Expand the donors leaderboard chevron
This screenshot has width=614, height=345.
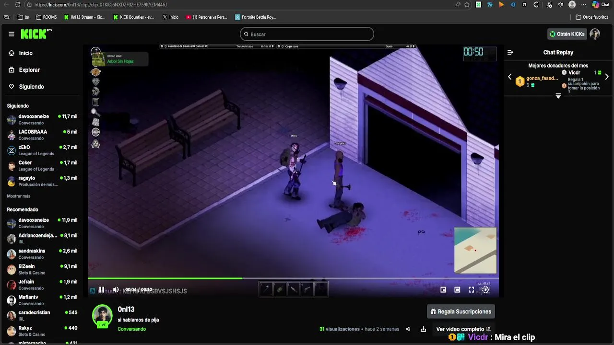click(558, 96)
